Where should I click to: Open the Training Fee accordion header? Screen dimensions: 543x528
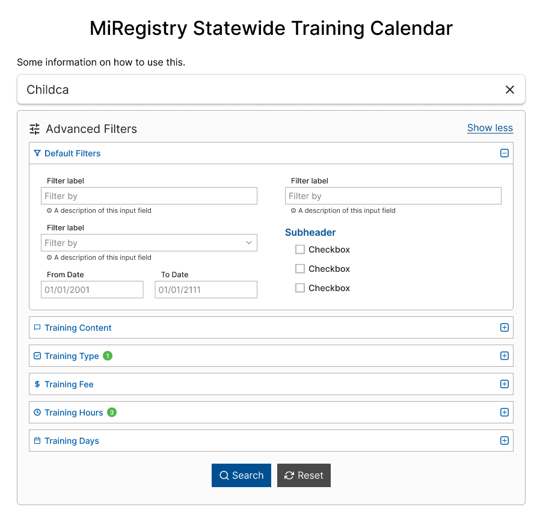[x=69, y=384]
